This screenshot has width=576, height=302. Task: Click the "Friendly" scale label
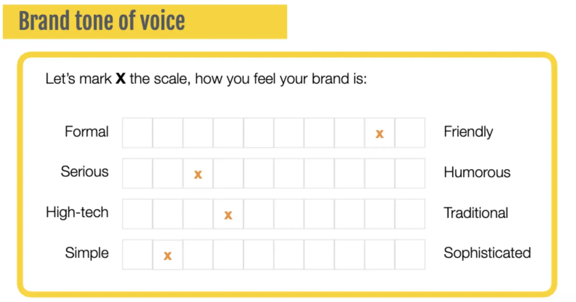[x=468, y=132]
